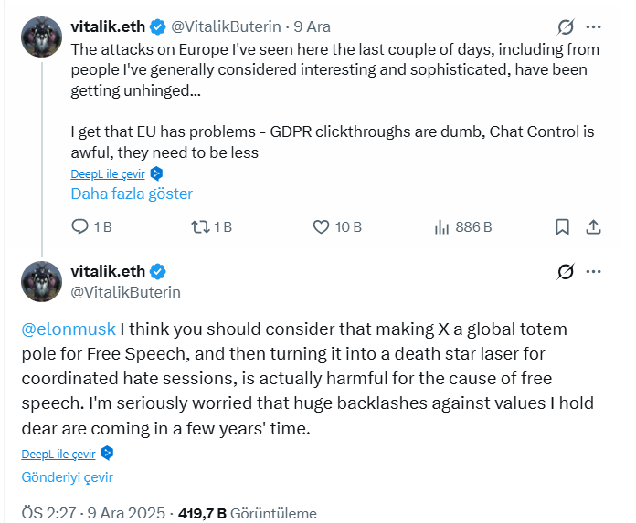This screenshot has width=636, height=523.
Task: Click the reply icon on first tweet
Action: point(79,226)
